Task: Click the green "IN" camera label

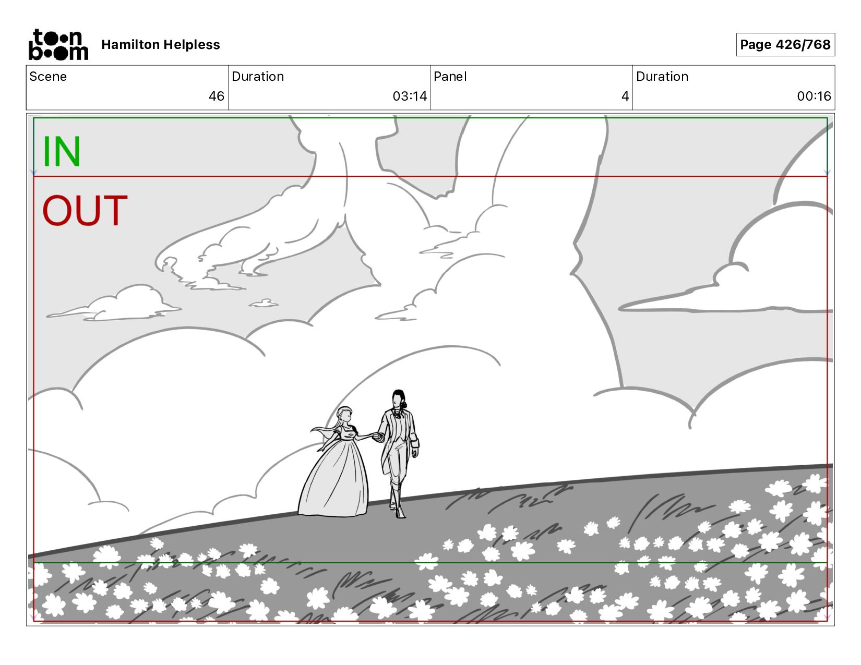Action: coord(62,152)
